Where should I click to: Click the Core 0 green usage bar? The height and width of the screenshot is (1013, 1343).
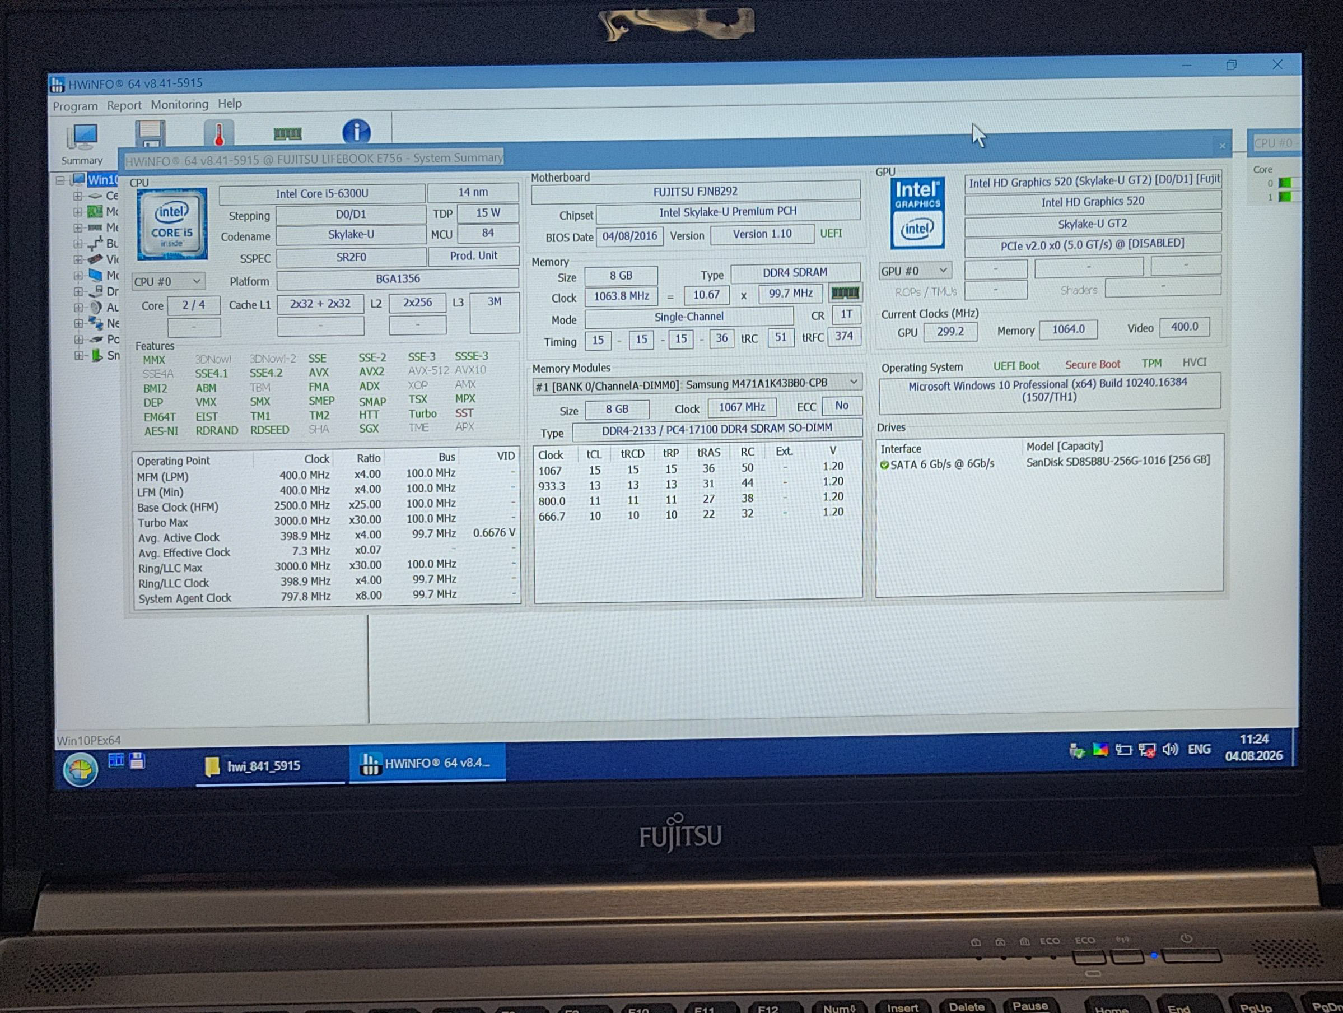(x=1284, y=183)
